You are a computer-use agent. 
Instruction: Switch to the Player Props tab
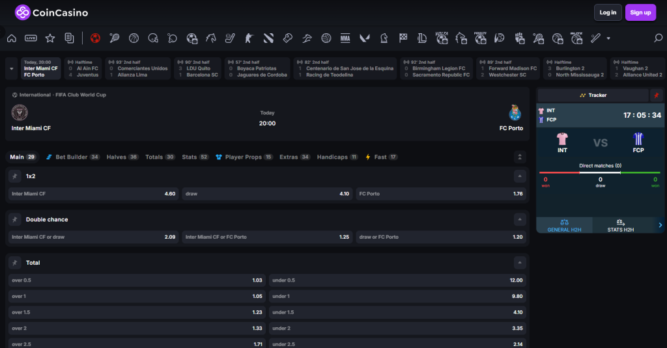pyautogui.click(x=244, y=157)
